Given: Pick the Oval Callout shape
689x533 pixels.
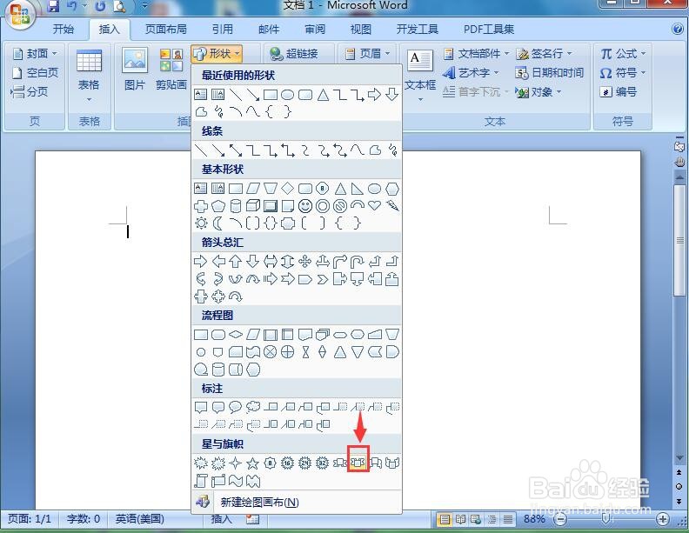Looking at the screenshot, I should [x=236, y=408].
